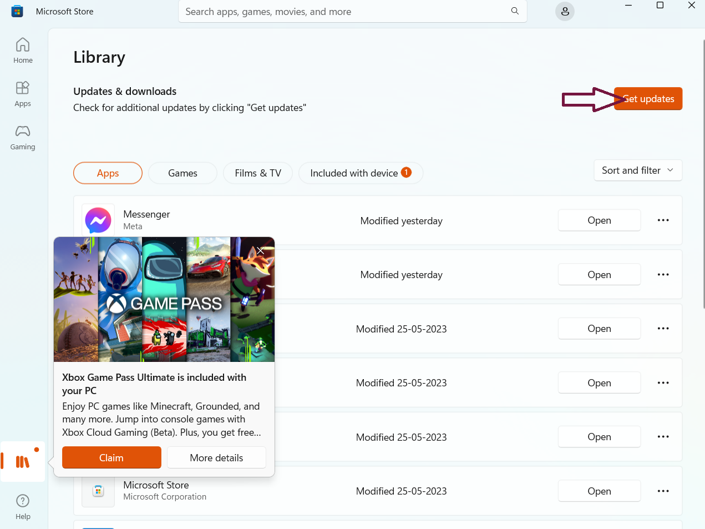Open Help from the sidebar

pos(23,507)
